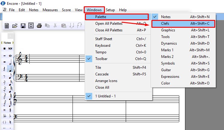Select the whole rest in Notes palette

pos(5,56)
